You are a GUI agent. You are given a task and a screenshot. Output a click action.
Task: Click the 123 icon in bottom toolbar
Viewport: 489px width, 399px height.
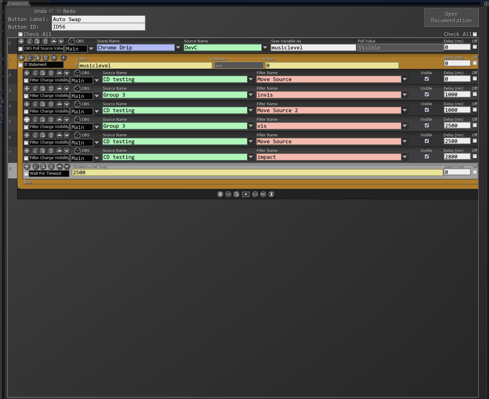[x=255, y=194]
